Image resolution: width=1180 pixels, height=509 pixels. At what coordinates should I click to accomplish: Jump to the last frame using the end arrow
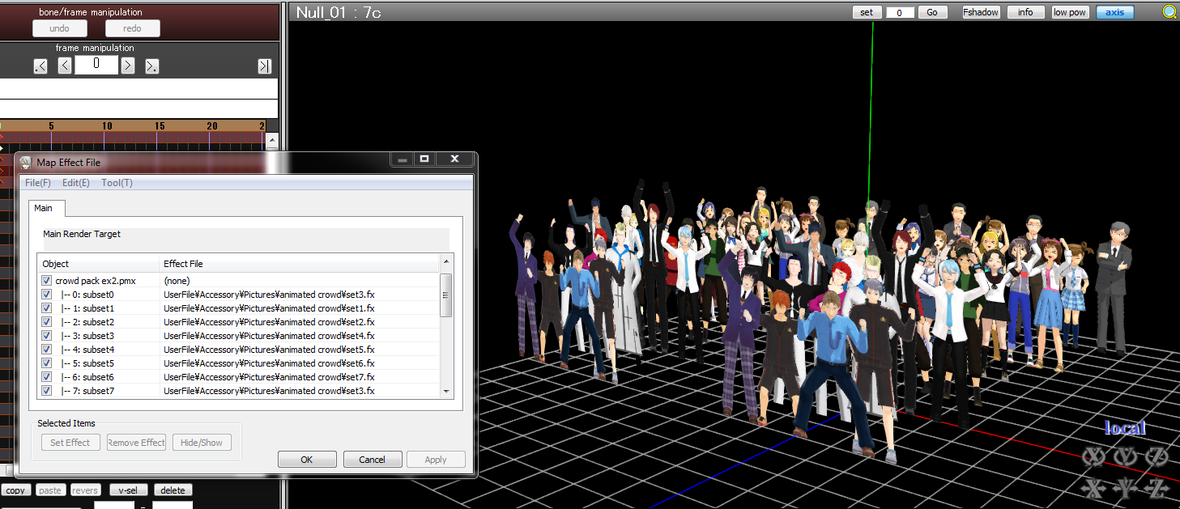265,65
